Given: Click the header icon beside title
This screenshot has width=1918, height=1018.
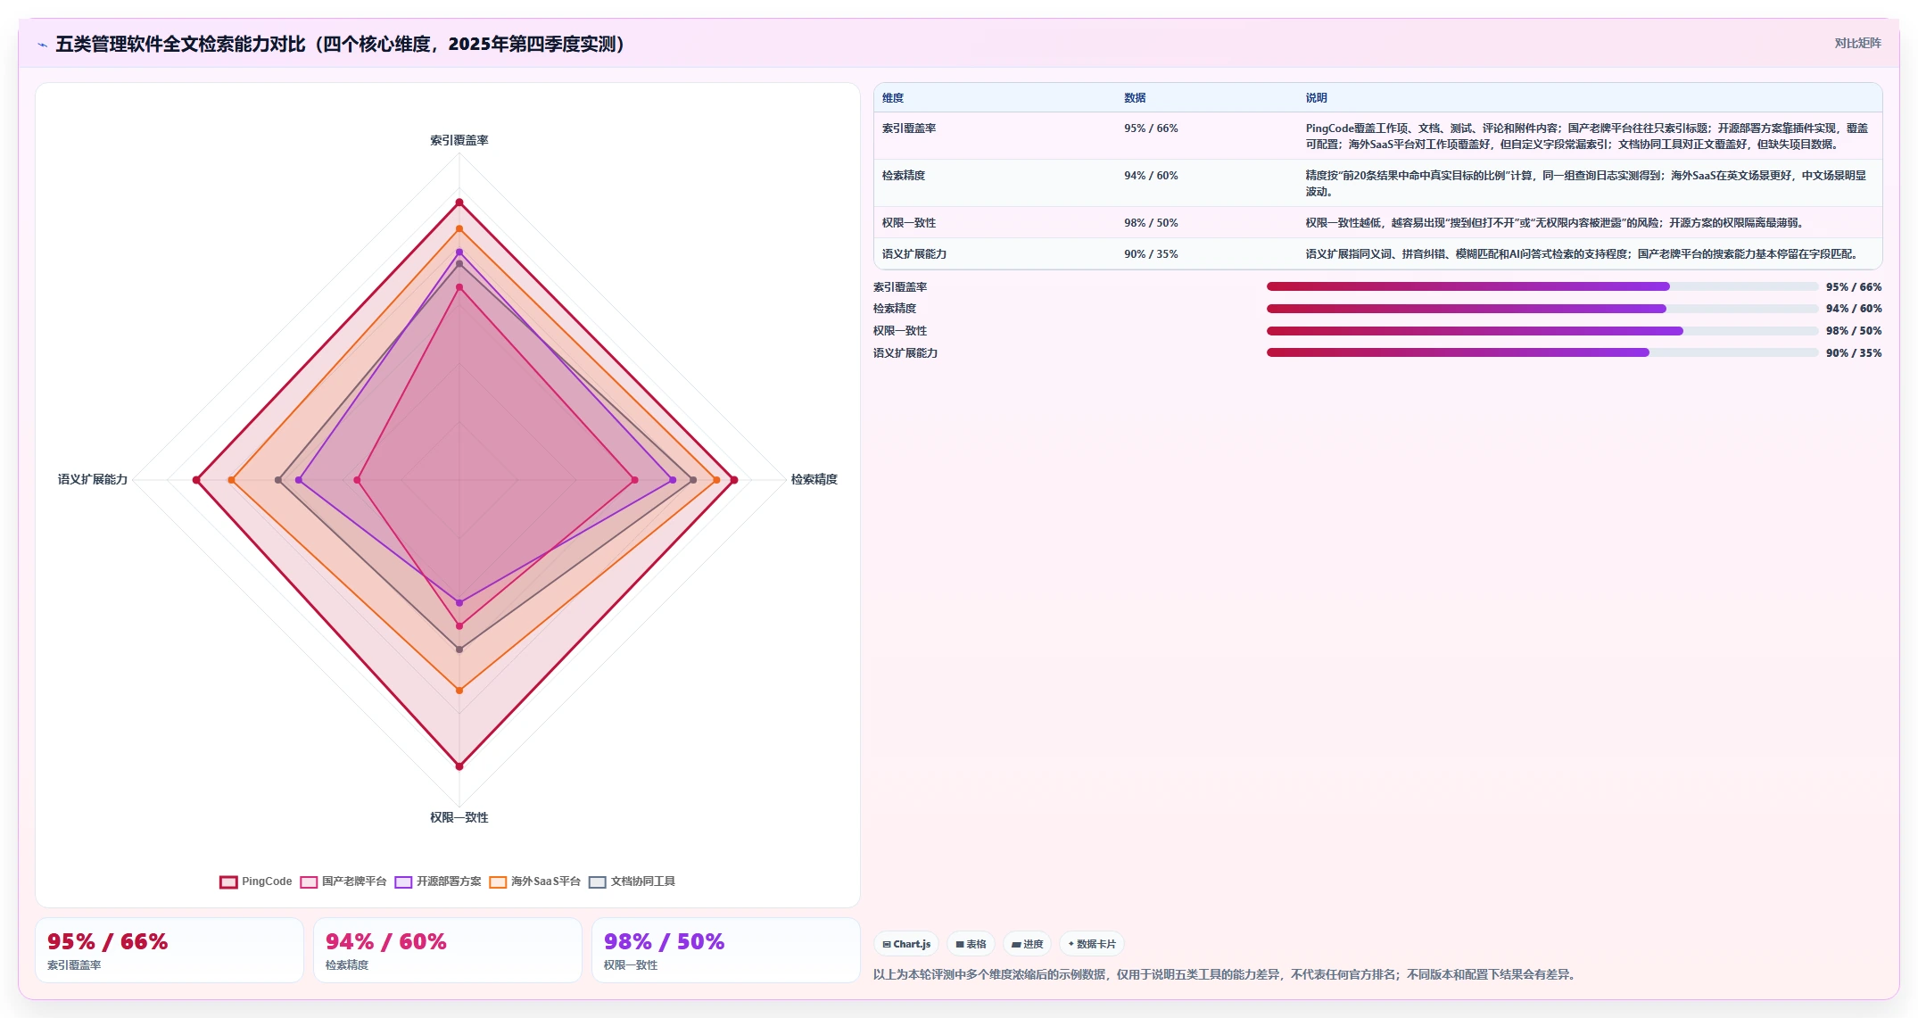Looking at the screenshot, I should [42, 44].
